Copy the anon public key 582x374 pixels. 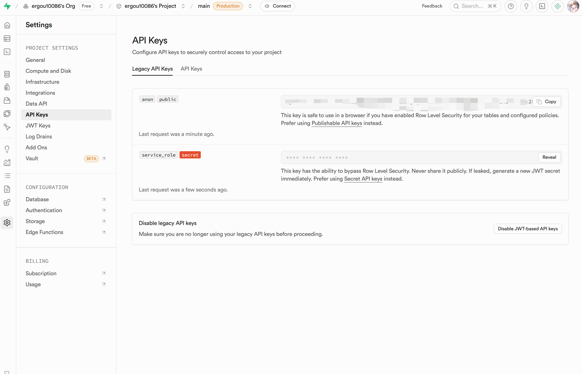(546, 102)
